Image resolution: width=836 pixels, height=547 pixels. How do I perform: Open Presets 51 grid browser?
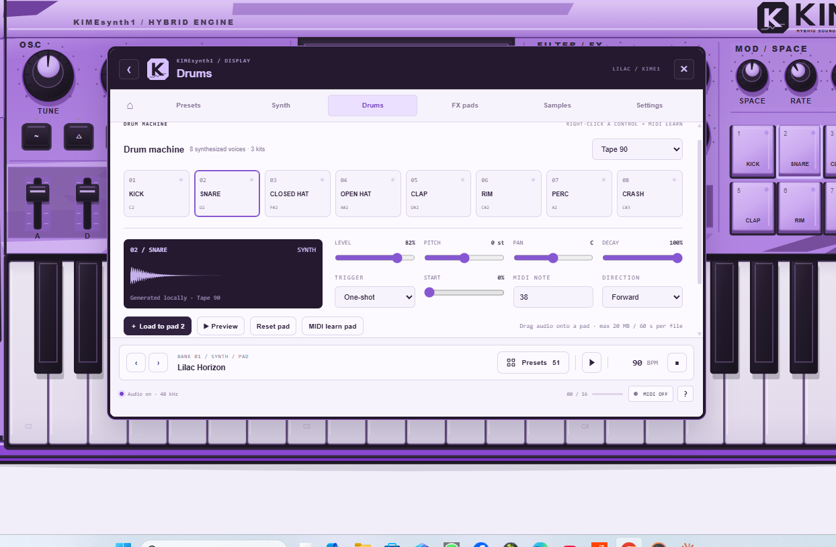click(x=533, y=362)
